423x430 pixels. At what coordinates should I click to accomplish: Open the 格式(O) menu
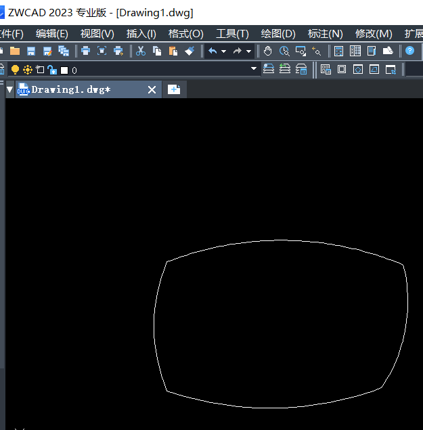point(185,33)
